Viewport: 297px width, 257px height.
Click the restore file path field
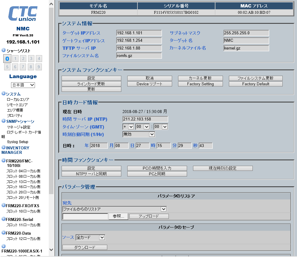(85, 216)
